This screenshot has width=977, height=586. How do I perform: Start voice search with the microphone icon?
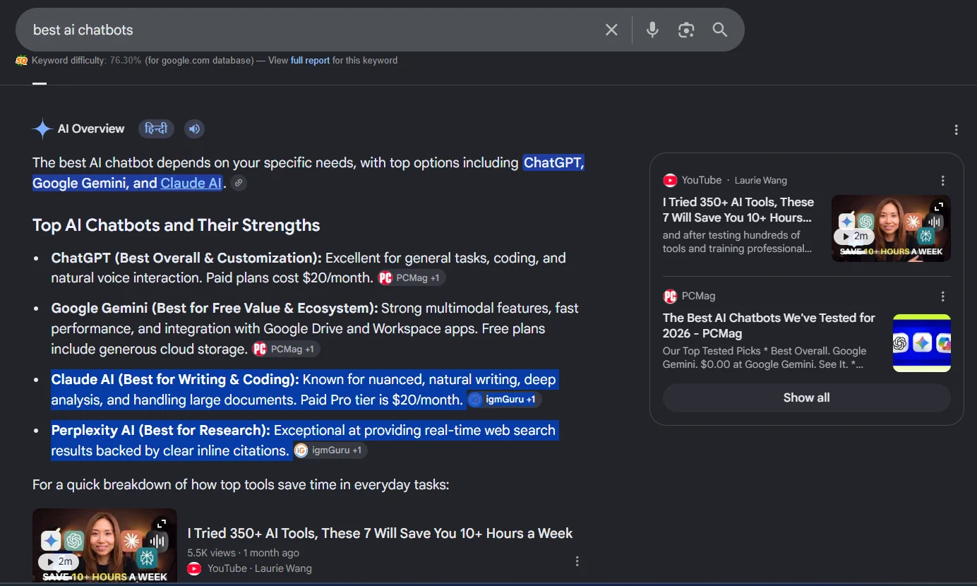[x=652, y=30]
